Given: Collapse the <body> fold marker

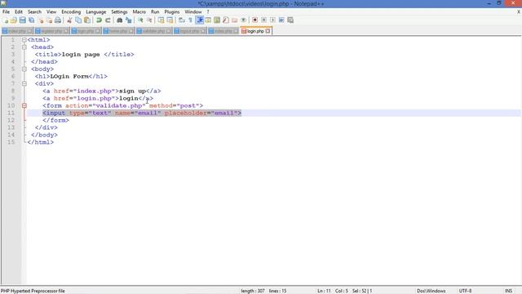Looking at the screenshot, I should click(24, 69).
